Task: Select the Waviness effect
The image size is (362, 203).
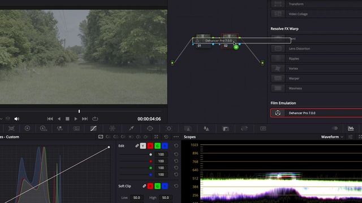Action: pos(316,88)
